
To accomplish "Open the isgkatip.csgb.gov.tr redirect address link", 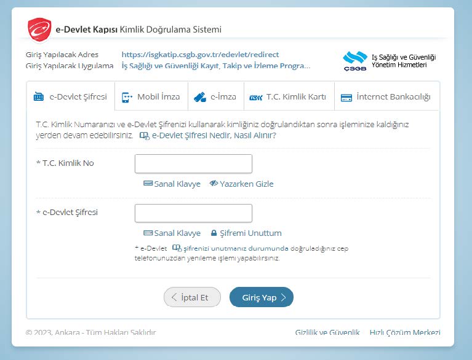I will click(200, 55).
